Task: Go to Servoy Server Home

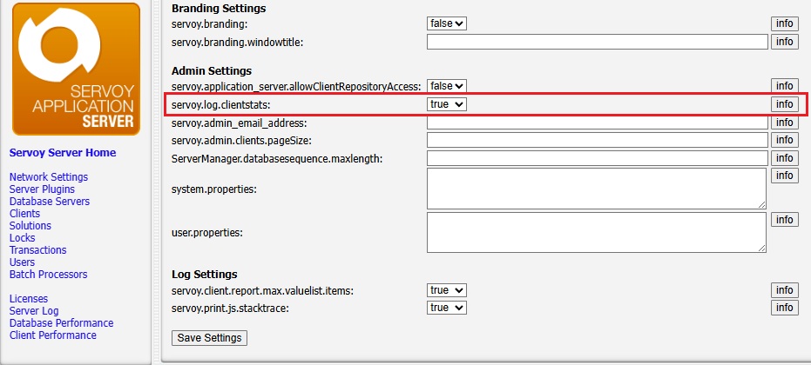Action: (63, 153)
